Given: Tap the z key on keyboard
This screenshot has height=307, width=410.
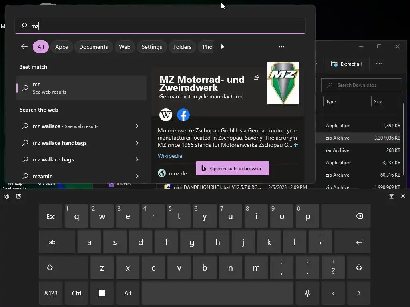Looking at the screenshot, I should pos(102,267).
